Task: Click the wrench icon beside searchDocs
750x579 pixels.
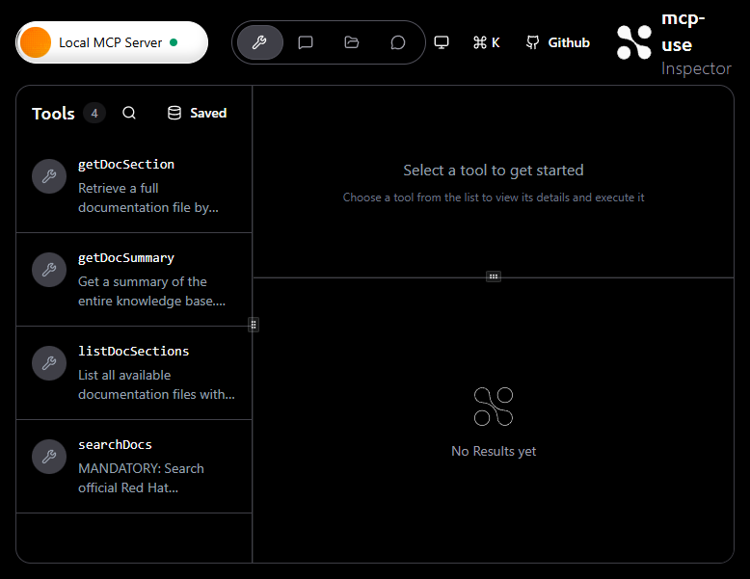Action: point(49,456)
